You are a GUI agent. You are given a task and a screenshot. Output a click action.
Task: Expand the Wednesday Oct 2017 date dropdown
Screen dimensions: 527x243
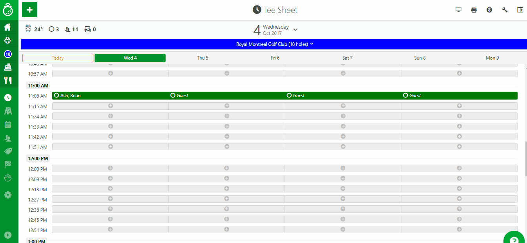click(x=295, y=30)
